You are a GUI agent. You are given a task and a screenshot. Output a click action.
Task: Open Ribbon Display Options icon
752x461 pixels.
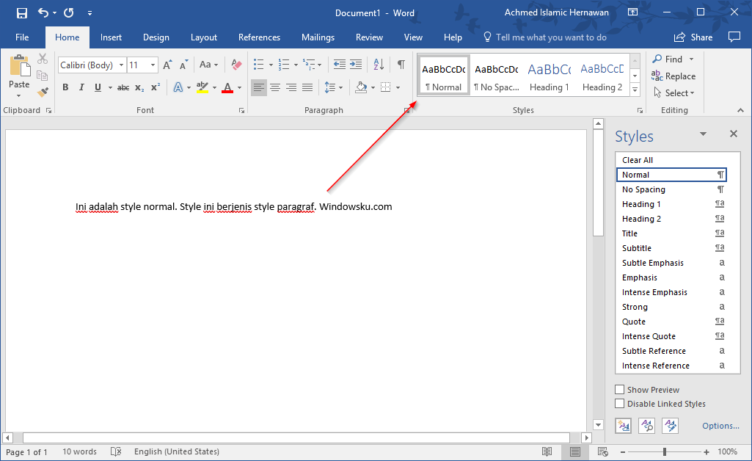pyautogui.click(x=632, y=12)
